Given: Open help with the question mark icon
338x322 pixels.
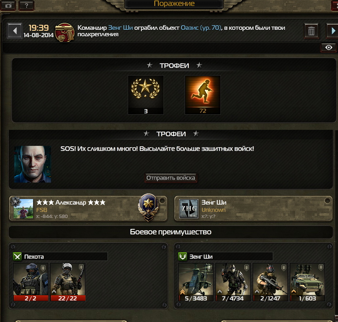Looking at the screenshot, I should click(x=26, y=6).
